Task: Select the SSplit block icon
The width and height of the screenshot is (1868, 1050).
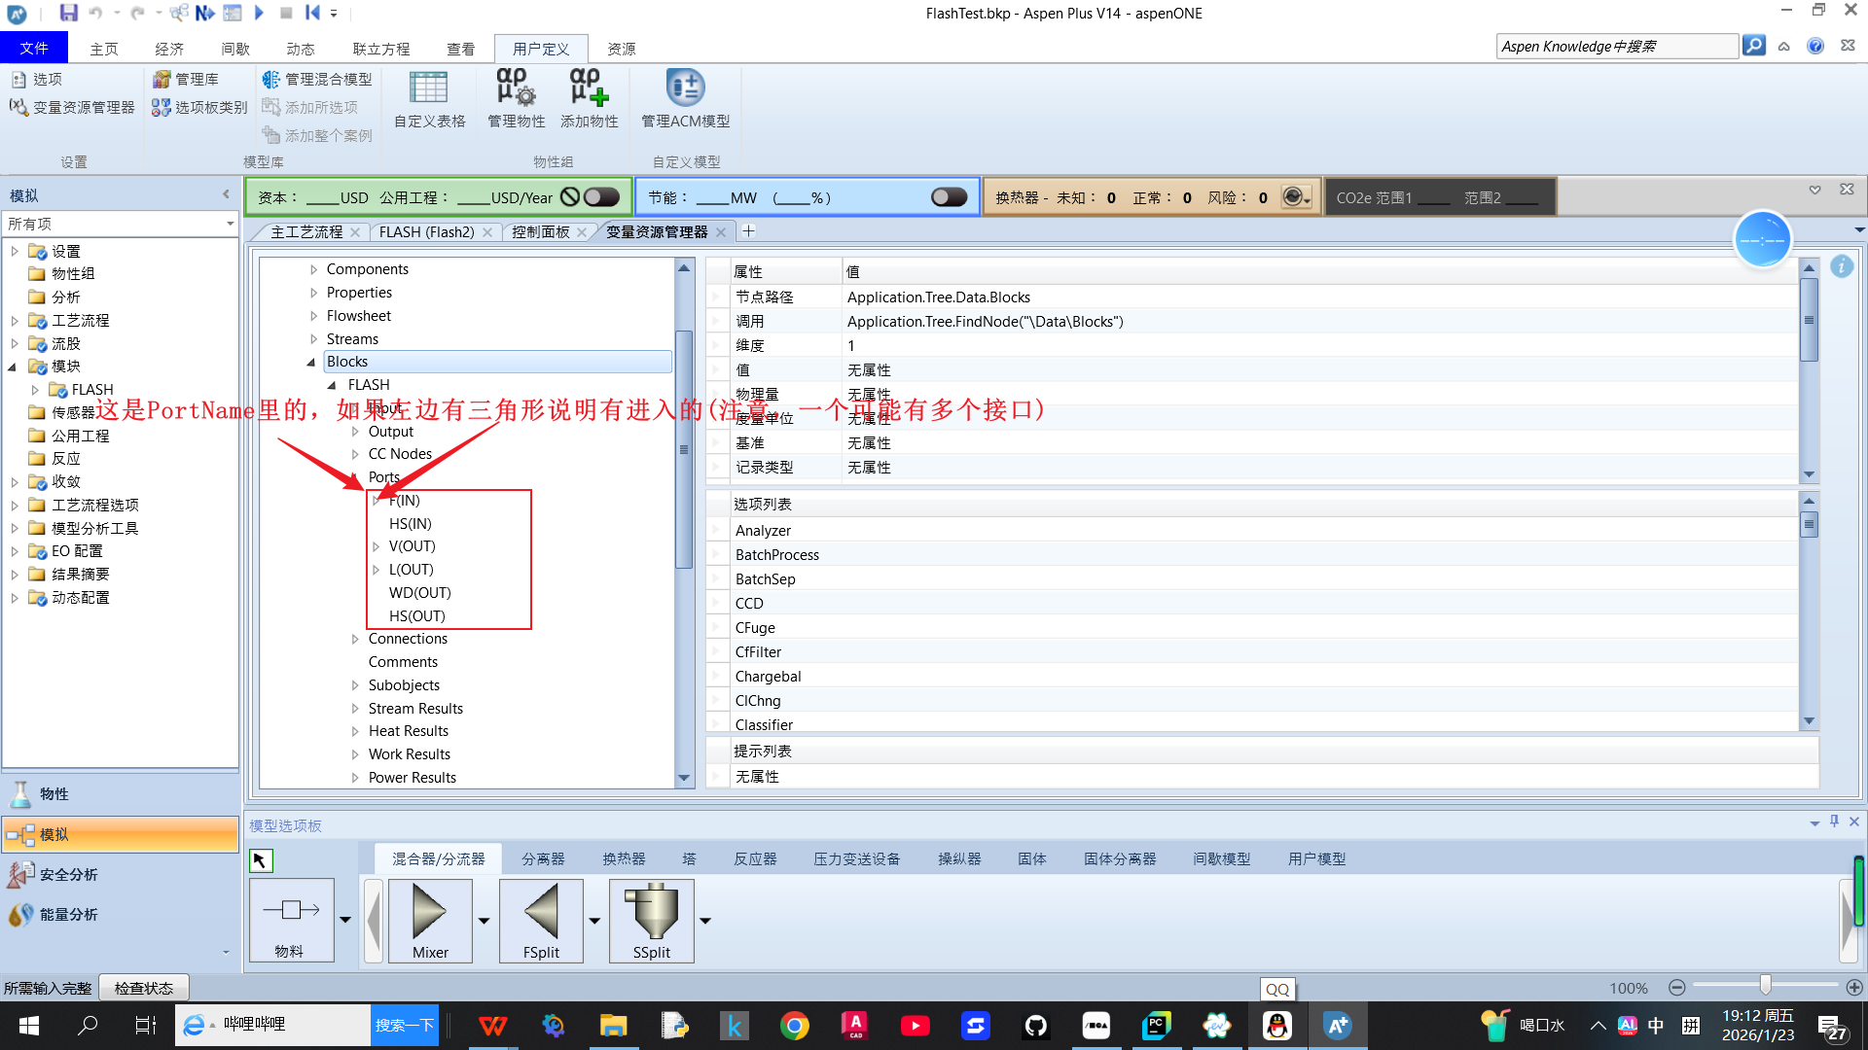Action: tap(651, 913)
